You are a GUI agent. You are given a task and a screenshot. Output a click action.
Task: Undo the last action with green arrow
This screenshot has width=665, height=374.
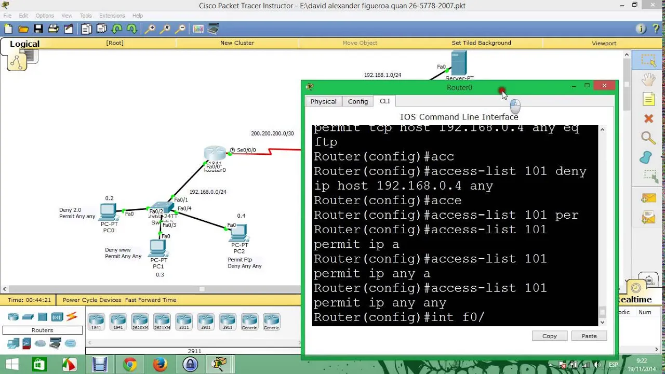(117, 29)
